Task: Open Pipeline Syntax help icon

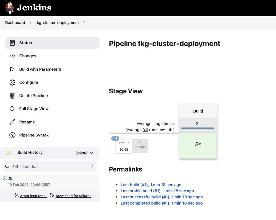Action: tap(12, 135)
